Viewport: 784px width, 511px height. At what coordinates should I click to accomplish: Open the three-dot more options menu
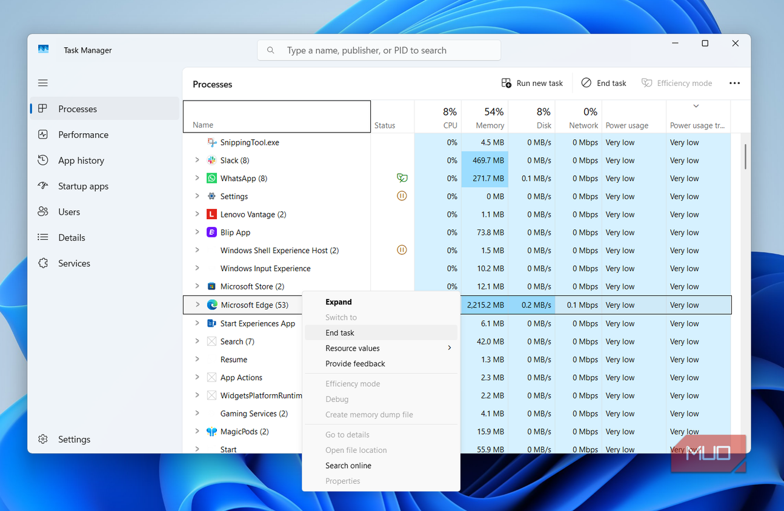point(734,83)
